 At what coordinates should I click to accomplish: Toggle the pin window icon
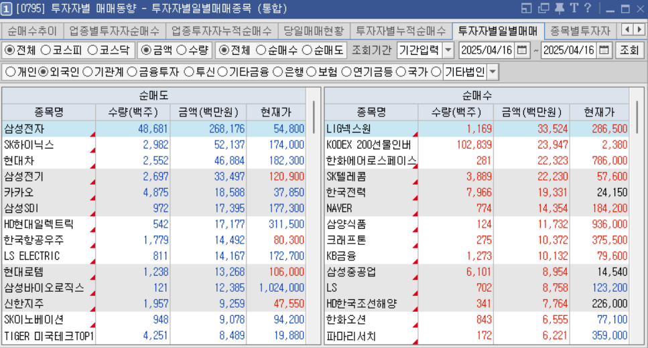(x=559, y=9)
